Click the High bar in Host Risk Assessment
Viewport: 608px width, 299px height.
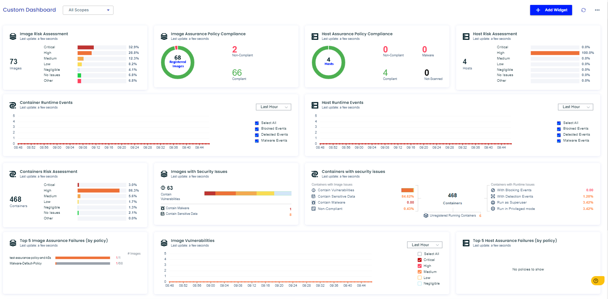pos(555,53)
